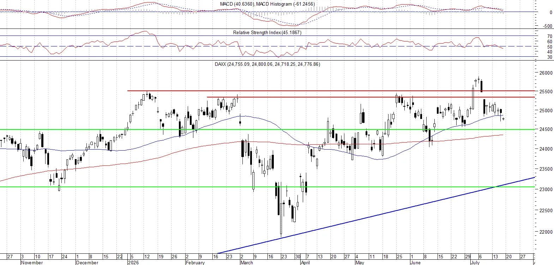Image resolution: width=554 pixels, height=265 pixels.
Task: Click the RSI 30 level label
Action: click(549, 57)
